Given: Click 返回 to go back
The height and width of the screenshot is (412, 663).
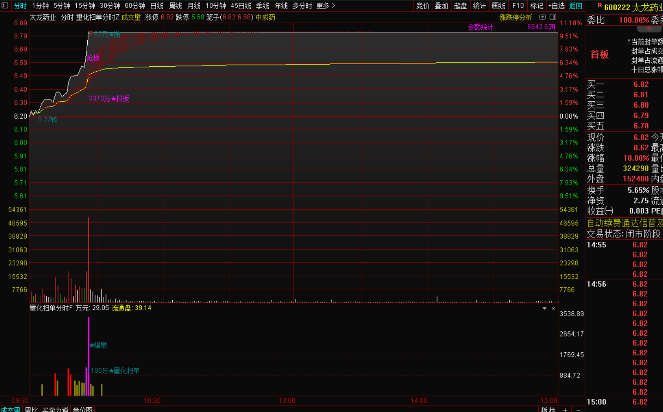Looking at the screenshot, I should (576, 6).
